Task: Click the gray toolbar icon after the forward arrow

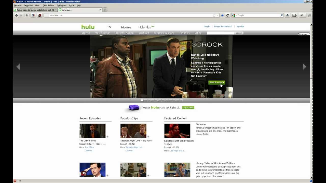Action: coord(27,15)
